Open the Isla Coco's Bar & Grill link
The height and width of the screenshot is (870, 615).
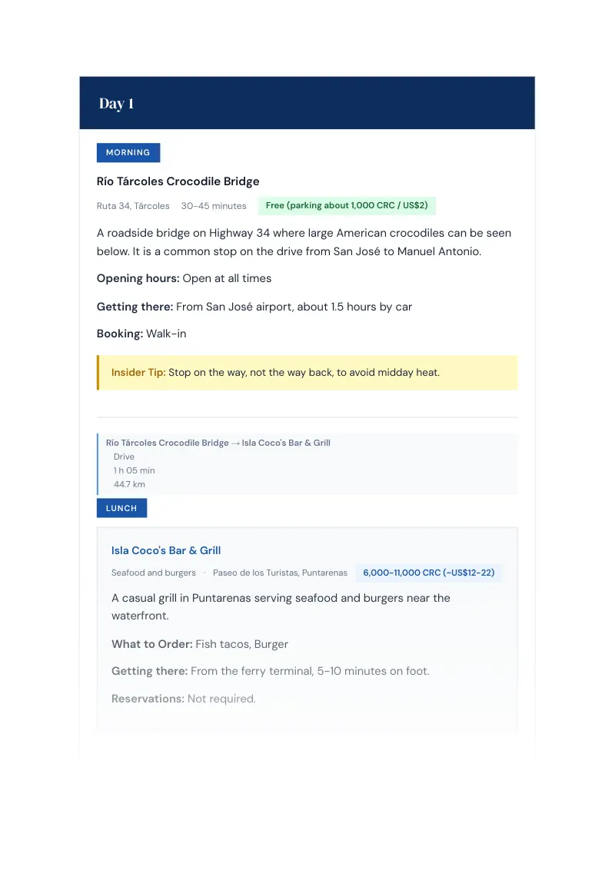(x=166, y=550)
